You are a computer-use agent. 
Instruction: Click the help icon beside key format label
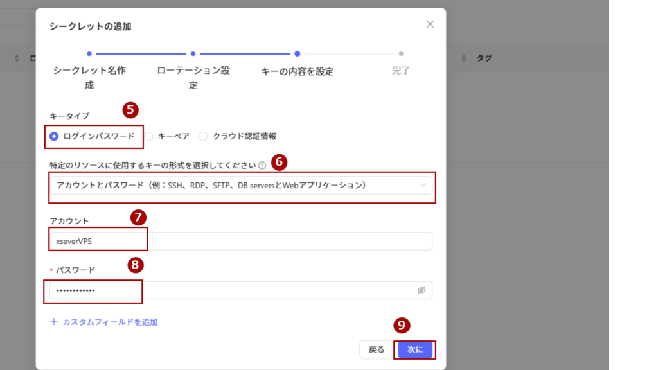pyautogui.click(x=262, y=165)
